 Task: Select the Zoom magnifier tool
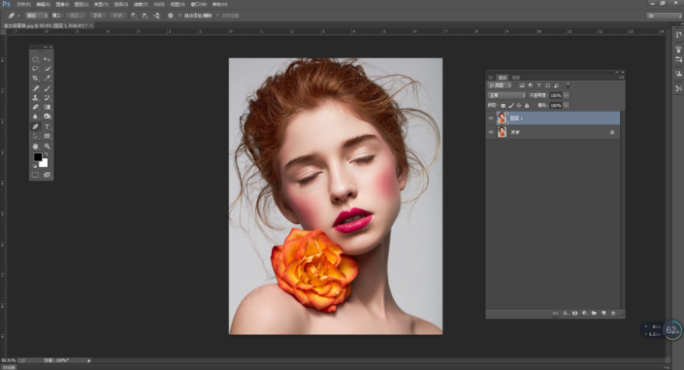48,147
